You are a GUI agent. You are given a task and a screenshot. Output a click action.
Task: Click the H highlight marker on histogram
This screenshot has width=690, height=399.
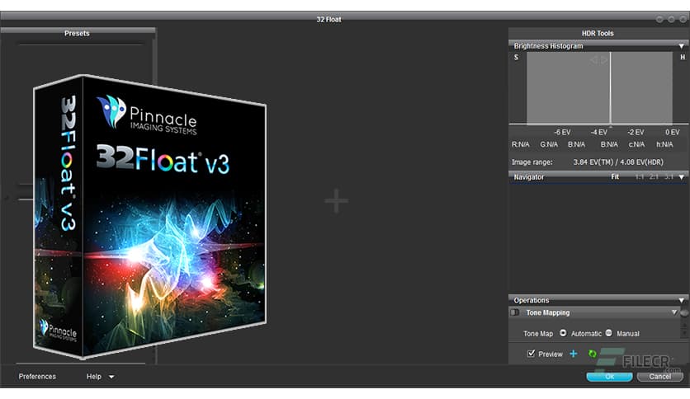682,57
